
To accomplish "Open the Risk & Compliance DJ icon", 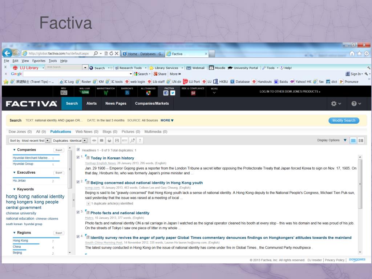I will tap(193, 93).
